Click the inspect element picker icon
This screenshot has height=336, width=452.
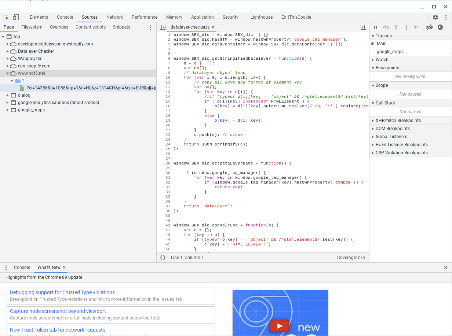pos(6,17)
